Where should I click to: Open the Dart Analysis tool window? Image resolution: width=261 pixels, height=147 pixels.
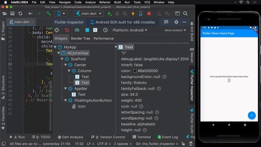coord(70,137)
